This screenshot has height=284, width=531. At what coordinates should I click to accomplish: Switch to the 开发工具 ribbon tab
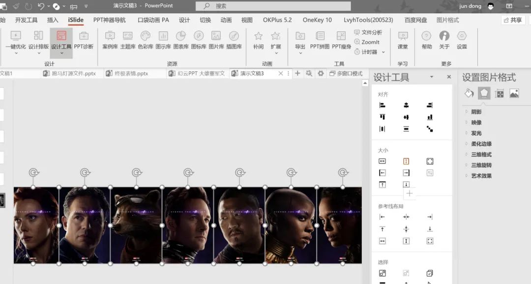tap(27, 20)
